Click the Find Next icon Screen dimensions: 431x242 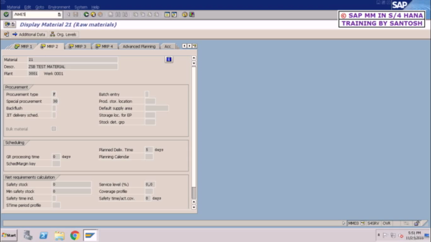(125, 15)
